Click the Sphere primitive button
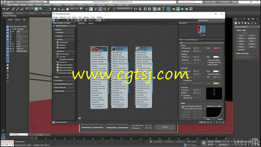Image resolution: width=261 pixels, height=147 pixels. point(241,38)
